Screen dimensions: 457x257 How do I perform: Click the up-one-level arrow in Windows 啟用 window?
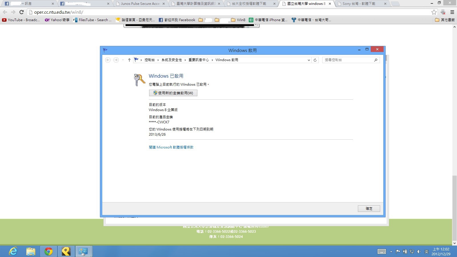(x=129, y=60)
